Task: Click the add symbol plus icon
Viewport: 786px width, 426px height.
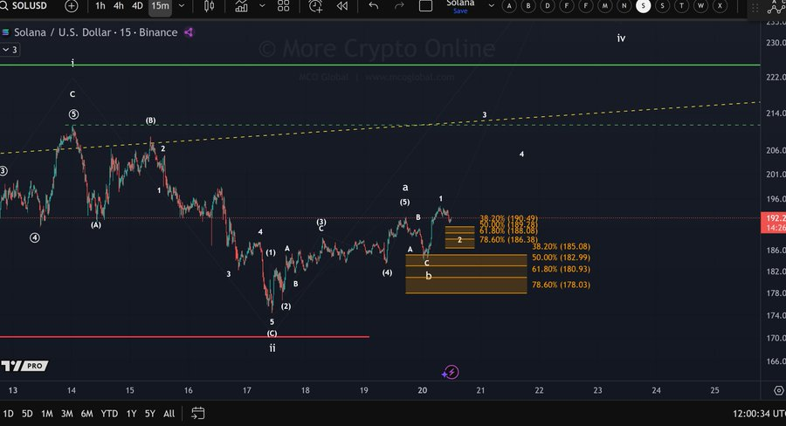Action: (72, 6)
